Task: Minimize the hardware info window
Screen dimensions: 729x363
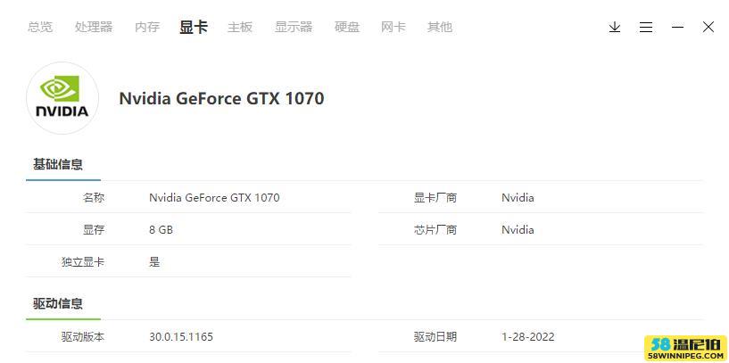Action: click(677, 27)
